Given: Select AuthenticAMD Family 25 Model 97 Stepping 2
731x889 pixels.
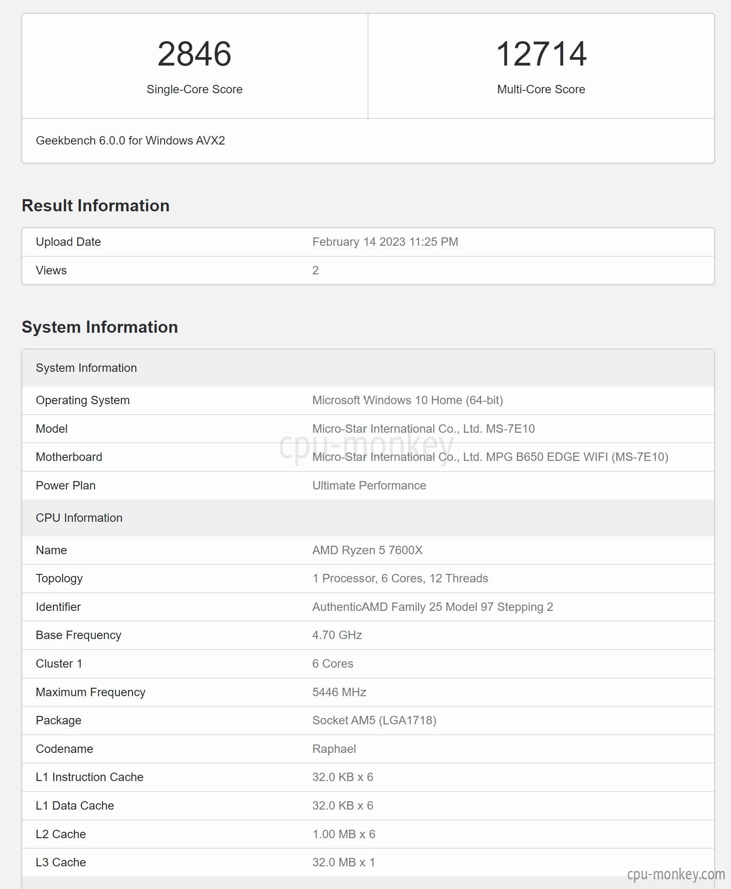Looking at the screenshot, I should [x=432, y=607].
